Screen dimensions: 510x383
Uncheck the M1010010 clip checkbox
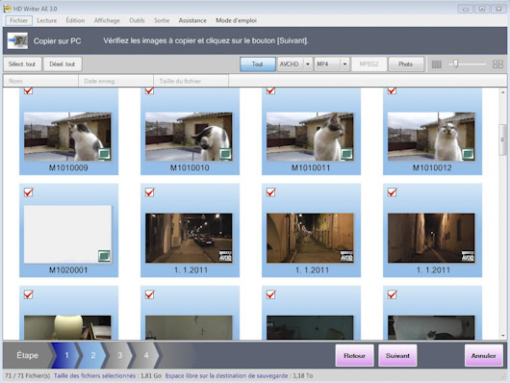(x=149, y=90)
